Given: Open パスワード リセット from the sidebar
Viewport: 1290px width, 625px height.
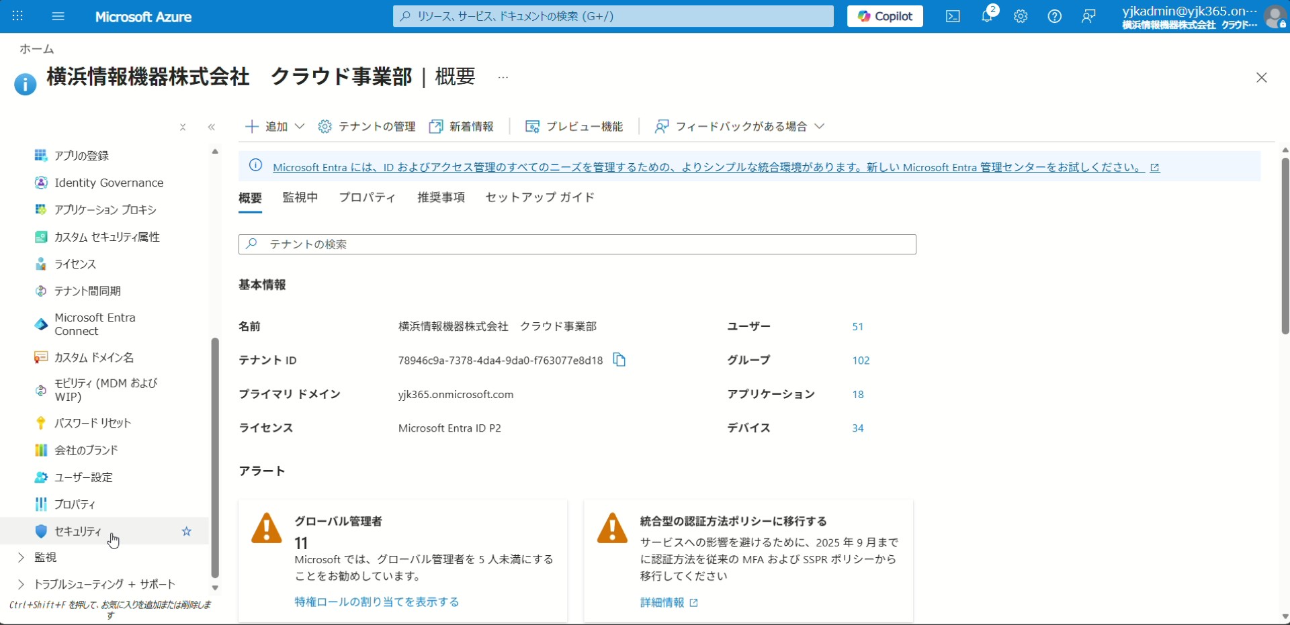Looking at the screenshot, I should pos(93,423).
